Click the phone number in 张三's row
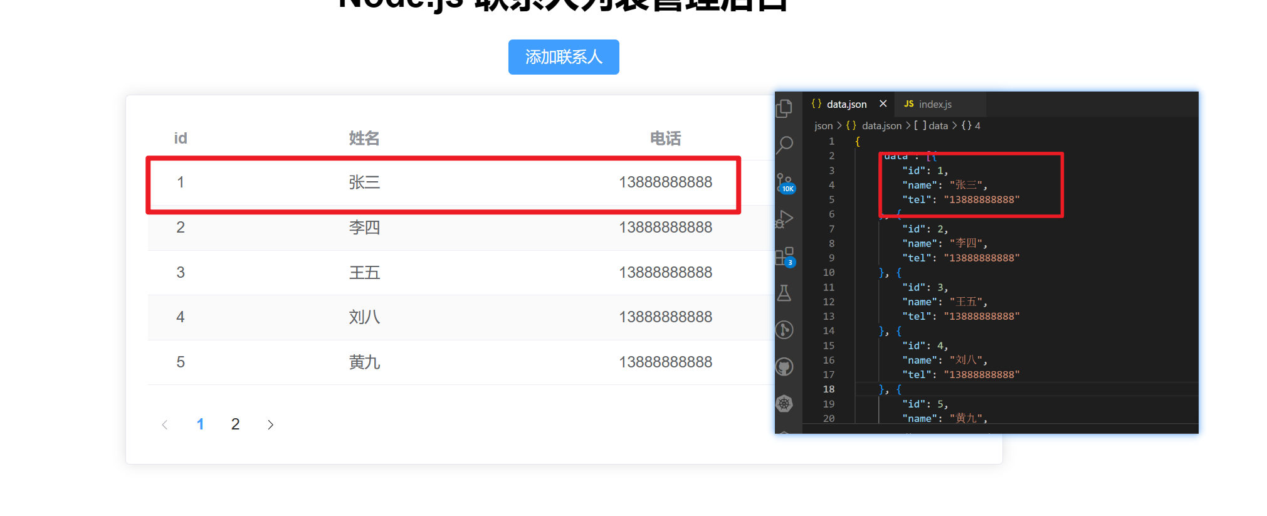 (665, 182)
